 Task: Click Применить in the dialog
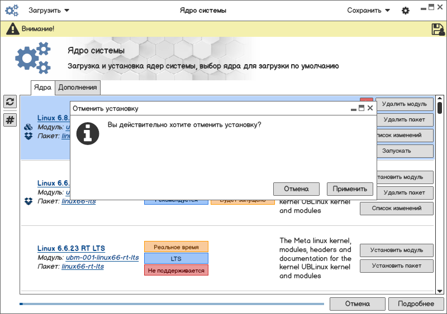(350, 189)
